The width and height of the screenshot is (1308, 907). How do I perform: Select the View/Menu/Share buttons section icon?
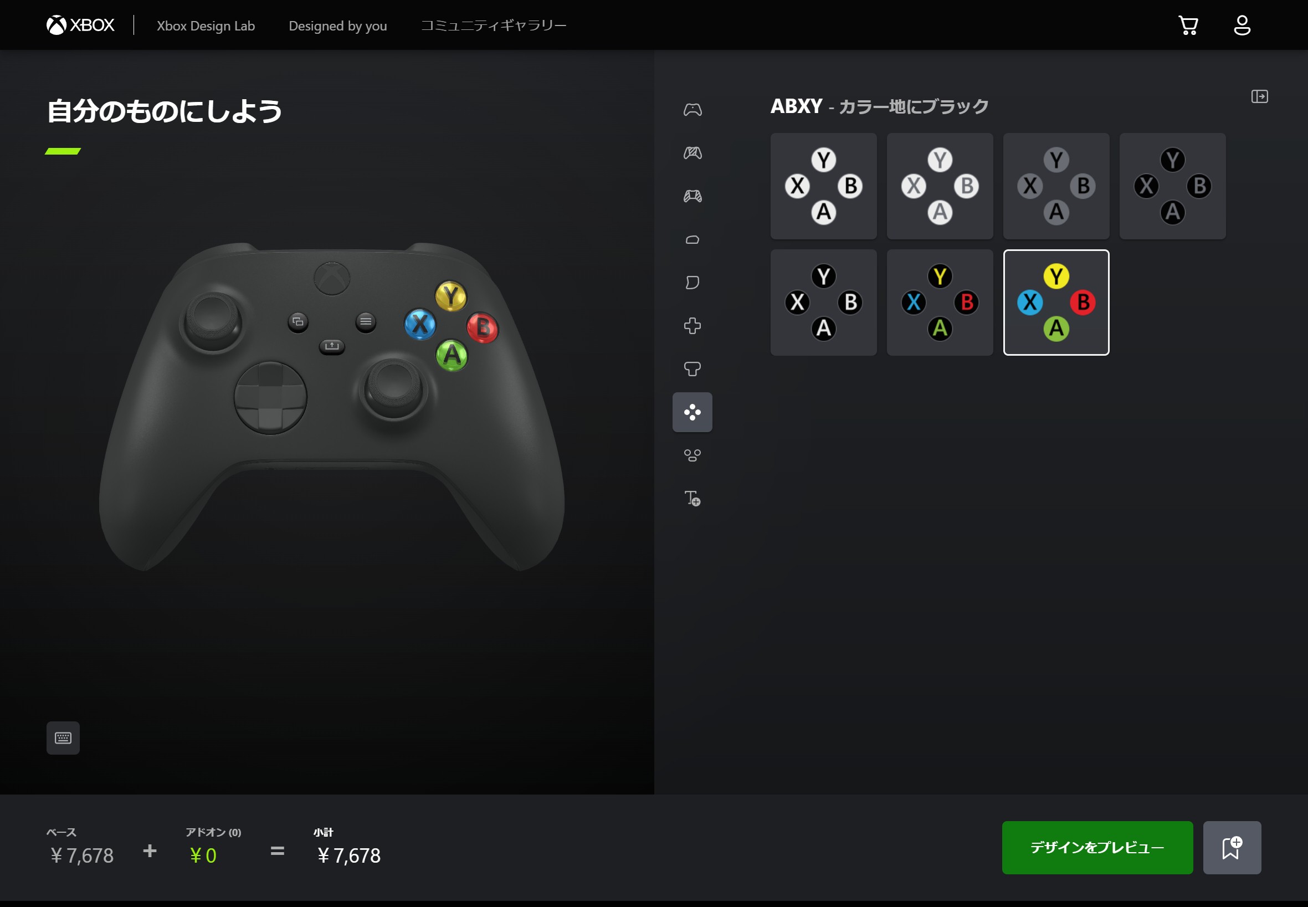(x=692, y=455)
